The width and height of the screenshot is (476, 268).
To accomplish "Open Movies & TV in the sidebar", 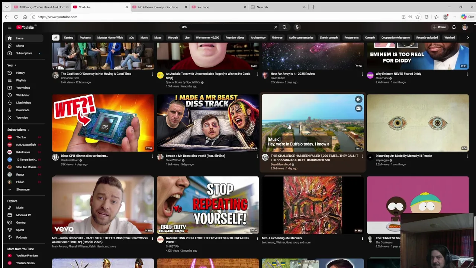I will 23,215.
